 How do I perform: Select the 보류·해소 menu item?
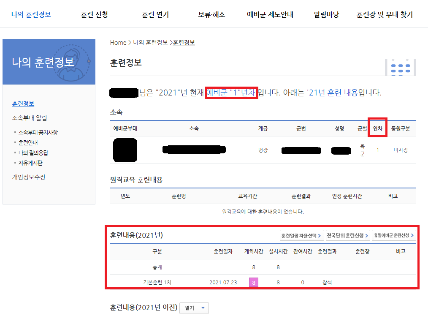[x=212, y=14]
